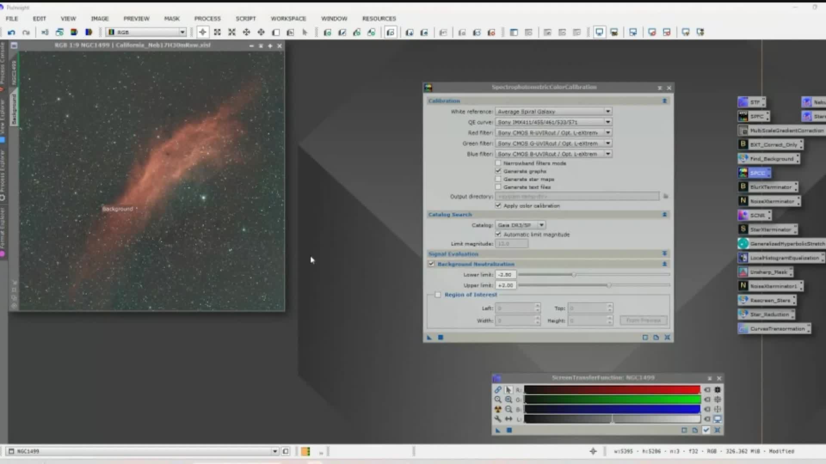The image size is (826, 464).
Task: Open the White reference dropdown
Action: (608, 111)
